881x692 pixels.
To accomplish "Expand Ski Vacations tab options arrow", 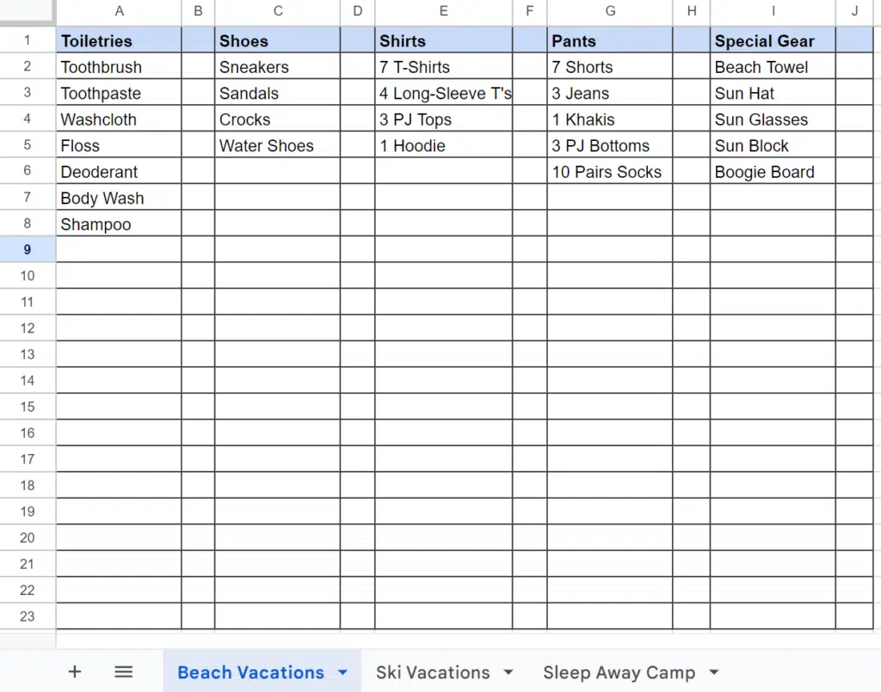I will tap(508, 672).
